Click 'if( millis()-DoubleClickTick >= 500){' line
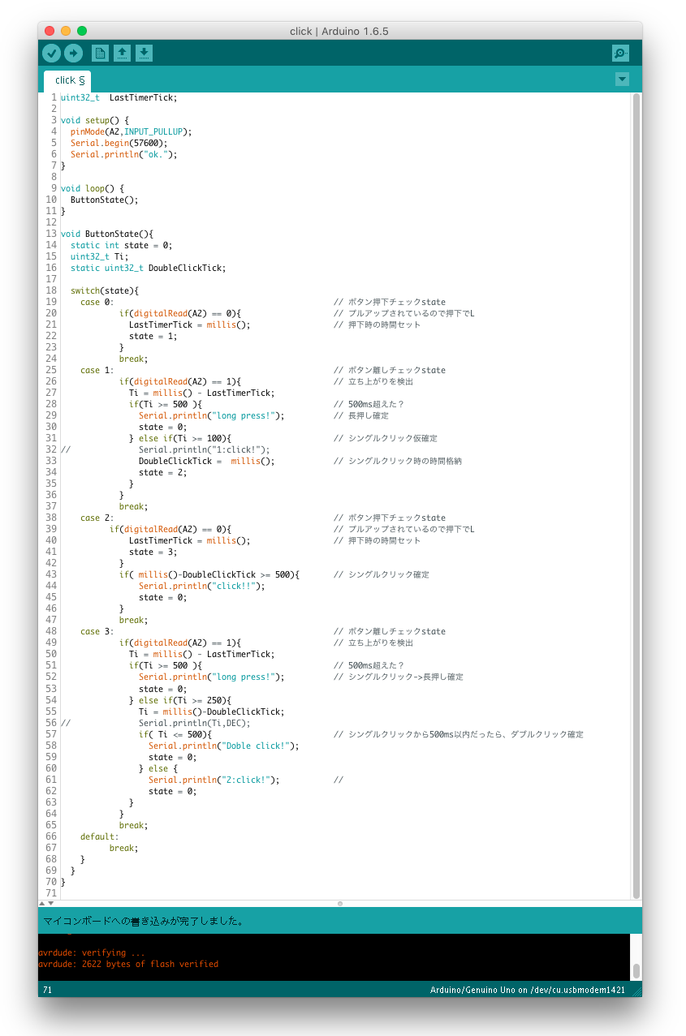686x1036 pixels. tap(209, 574)
